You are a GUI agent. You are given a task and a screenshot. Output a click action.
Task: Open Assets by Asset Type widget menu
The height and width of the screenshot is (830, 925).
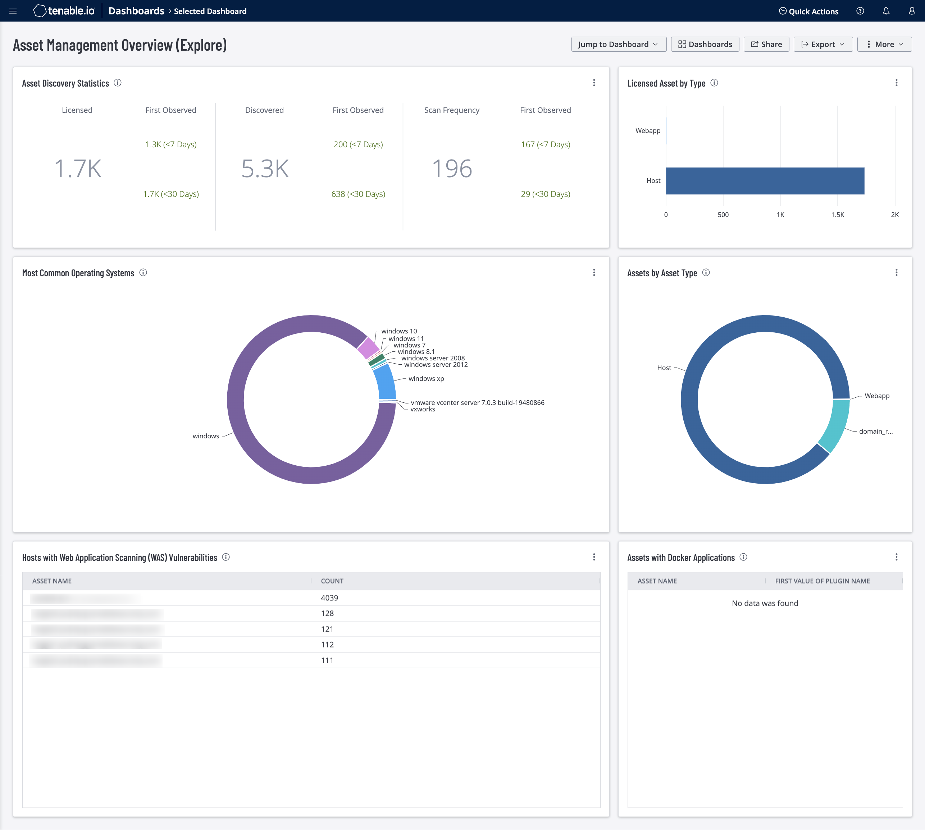pos(896,272)
